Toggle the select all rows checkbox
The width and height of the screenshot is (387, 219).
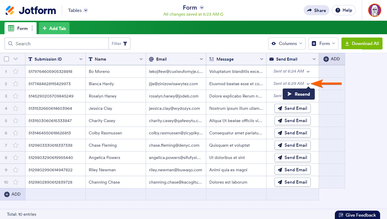click(6, 59)
